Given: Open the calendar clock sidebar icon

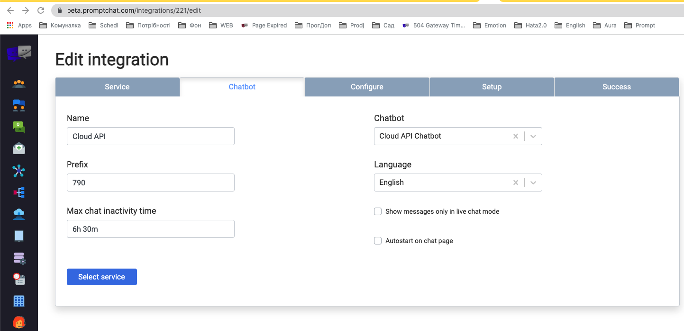Looking at the screenshot, I should [19, 279].
